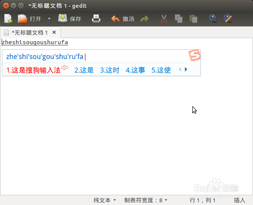Open Find with magnifier icon
Image resolution: width=253 pixels, height=205 pixels.
[x=213, y=19]
